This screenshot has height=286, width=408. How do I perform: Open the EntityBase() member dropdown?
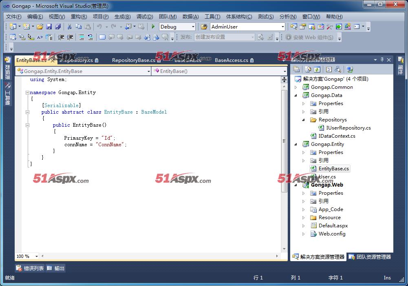(284, 71)
